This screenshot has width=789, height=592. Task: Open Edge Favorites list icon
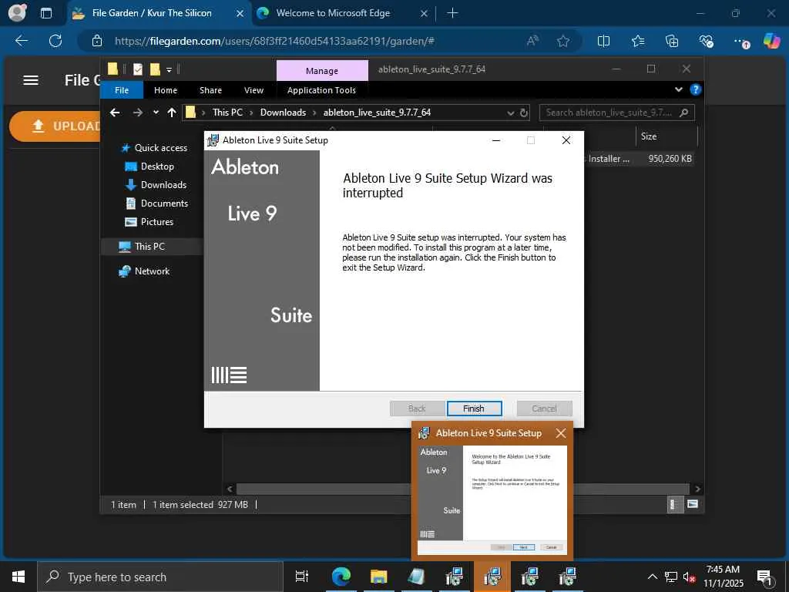(638, 41)
